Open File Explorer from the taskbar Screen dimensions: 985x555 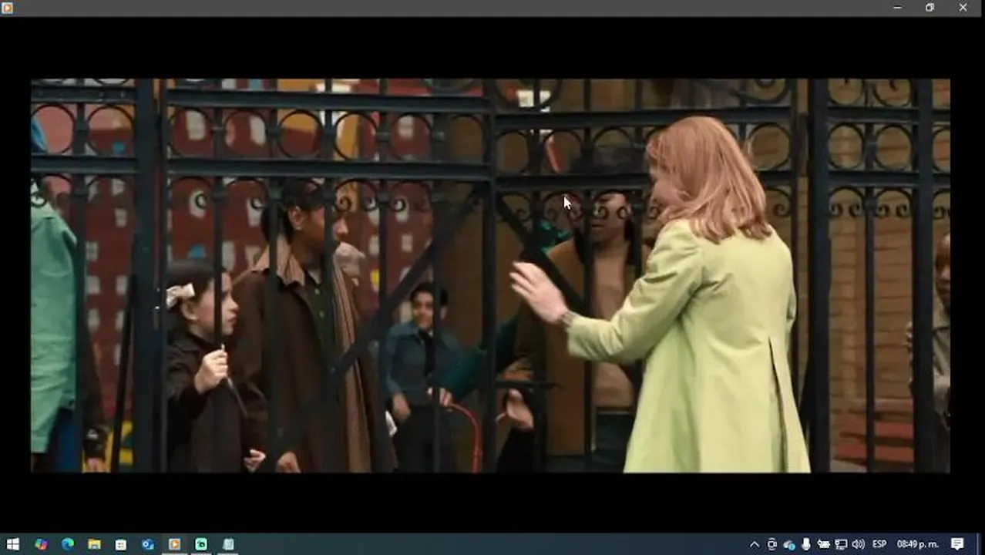(94, 544)
